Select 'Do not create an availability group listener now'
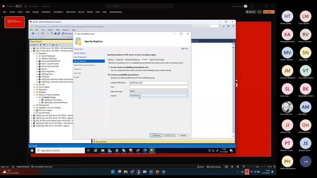This screenshot has width=317, height=178. 109,67
